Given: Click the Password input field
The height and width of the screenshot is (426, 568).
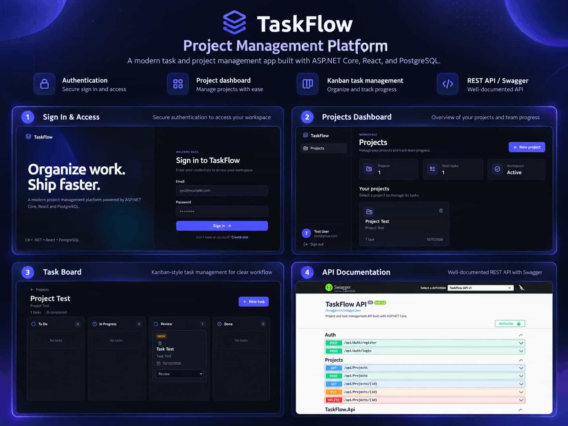Looking at the screenshot, I should click(222, 211).
